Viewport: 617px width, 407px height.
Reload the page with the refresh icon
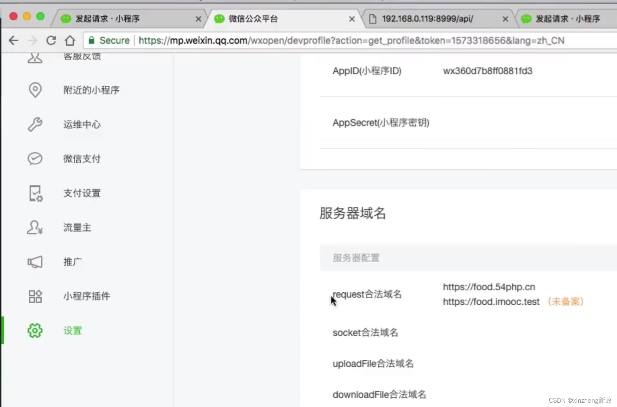(51, 40)
